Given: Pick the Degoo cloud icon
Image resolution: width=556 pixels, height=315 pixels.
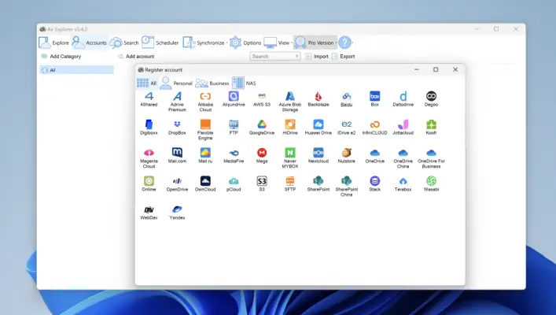Looking at the screenshot, I should click(x=431, y=99).
